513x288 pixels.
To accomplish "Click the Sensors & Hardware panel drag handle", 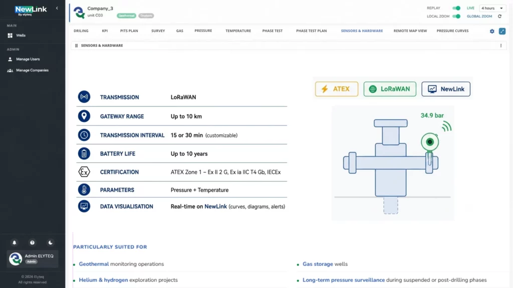I will (x=76, y=45).
